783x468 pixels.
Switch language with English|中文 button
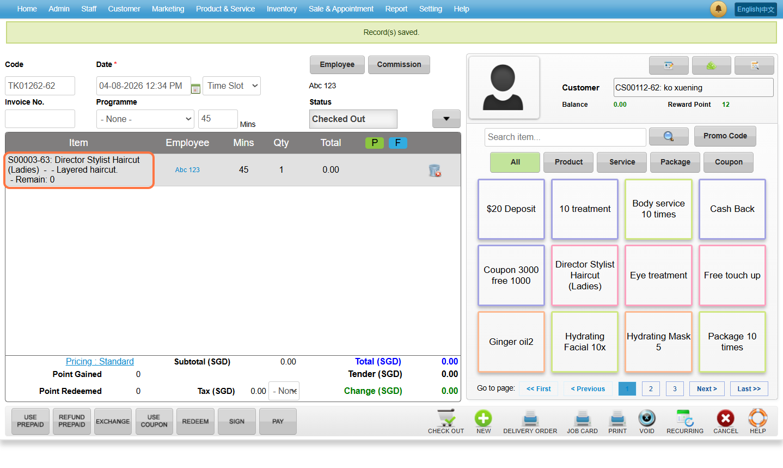pyautogui.click(x=755, y=9)
